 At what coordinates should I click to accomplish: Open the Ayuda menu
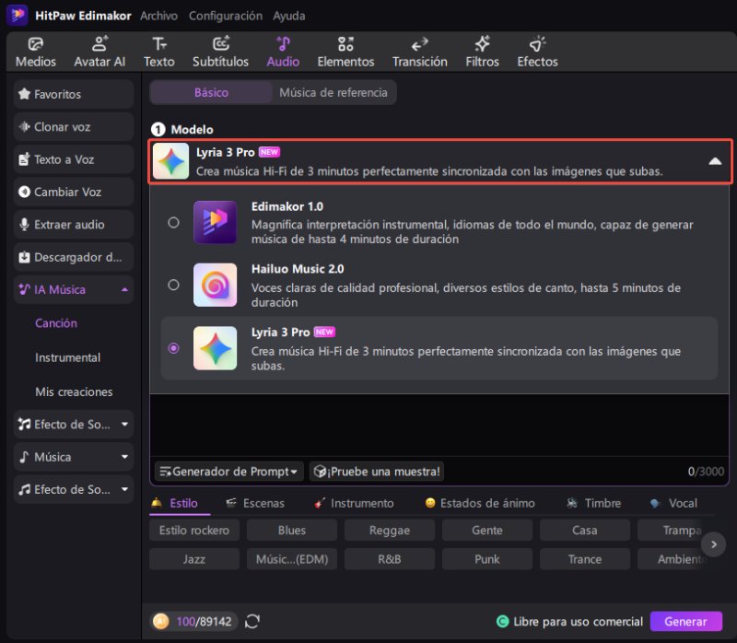click(289, 16)
